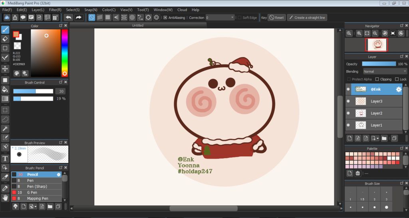
Task: Click the Navigator canvas thumbnail
Action: pyautogui.click(x=377, y=45)
